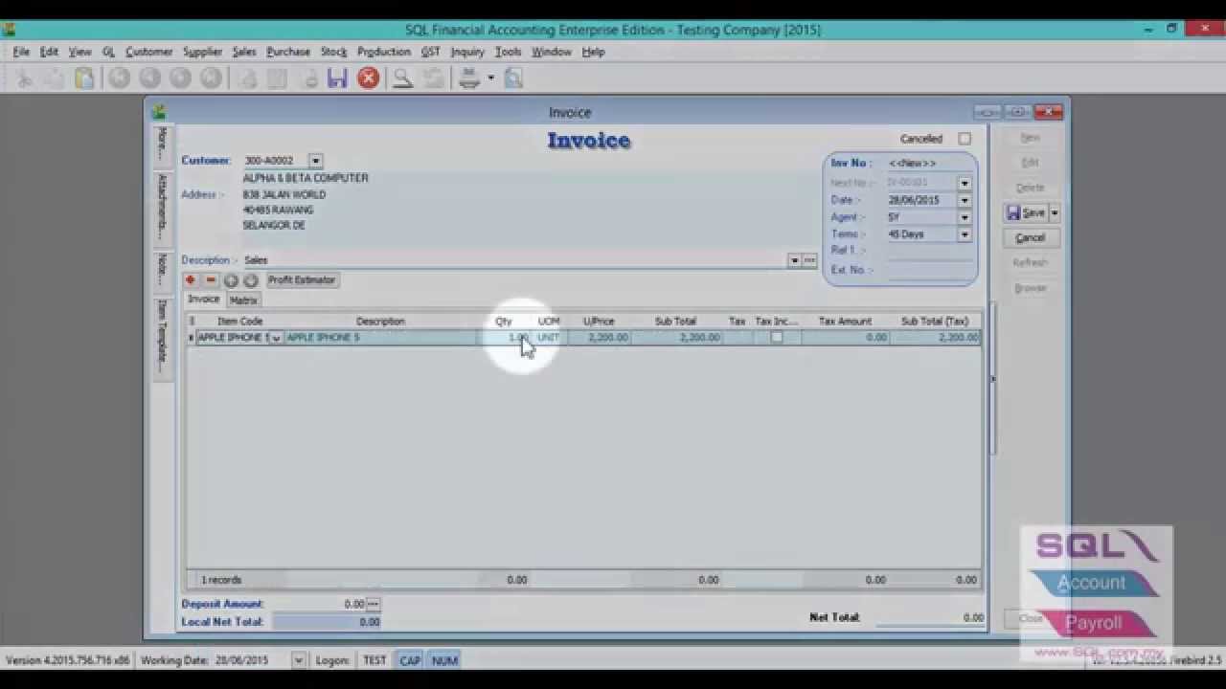Click the Edit document toolbar icon
The width and height of the screenshot is (1226, 689).
pos(278,78)
